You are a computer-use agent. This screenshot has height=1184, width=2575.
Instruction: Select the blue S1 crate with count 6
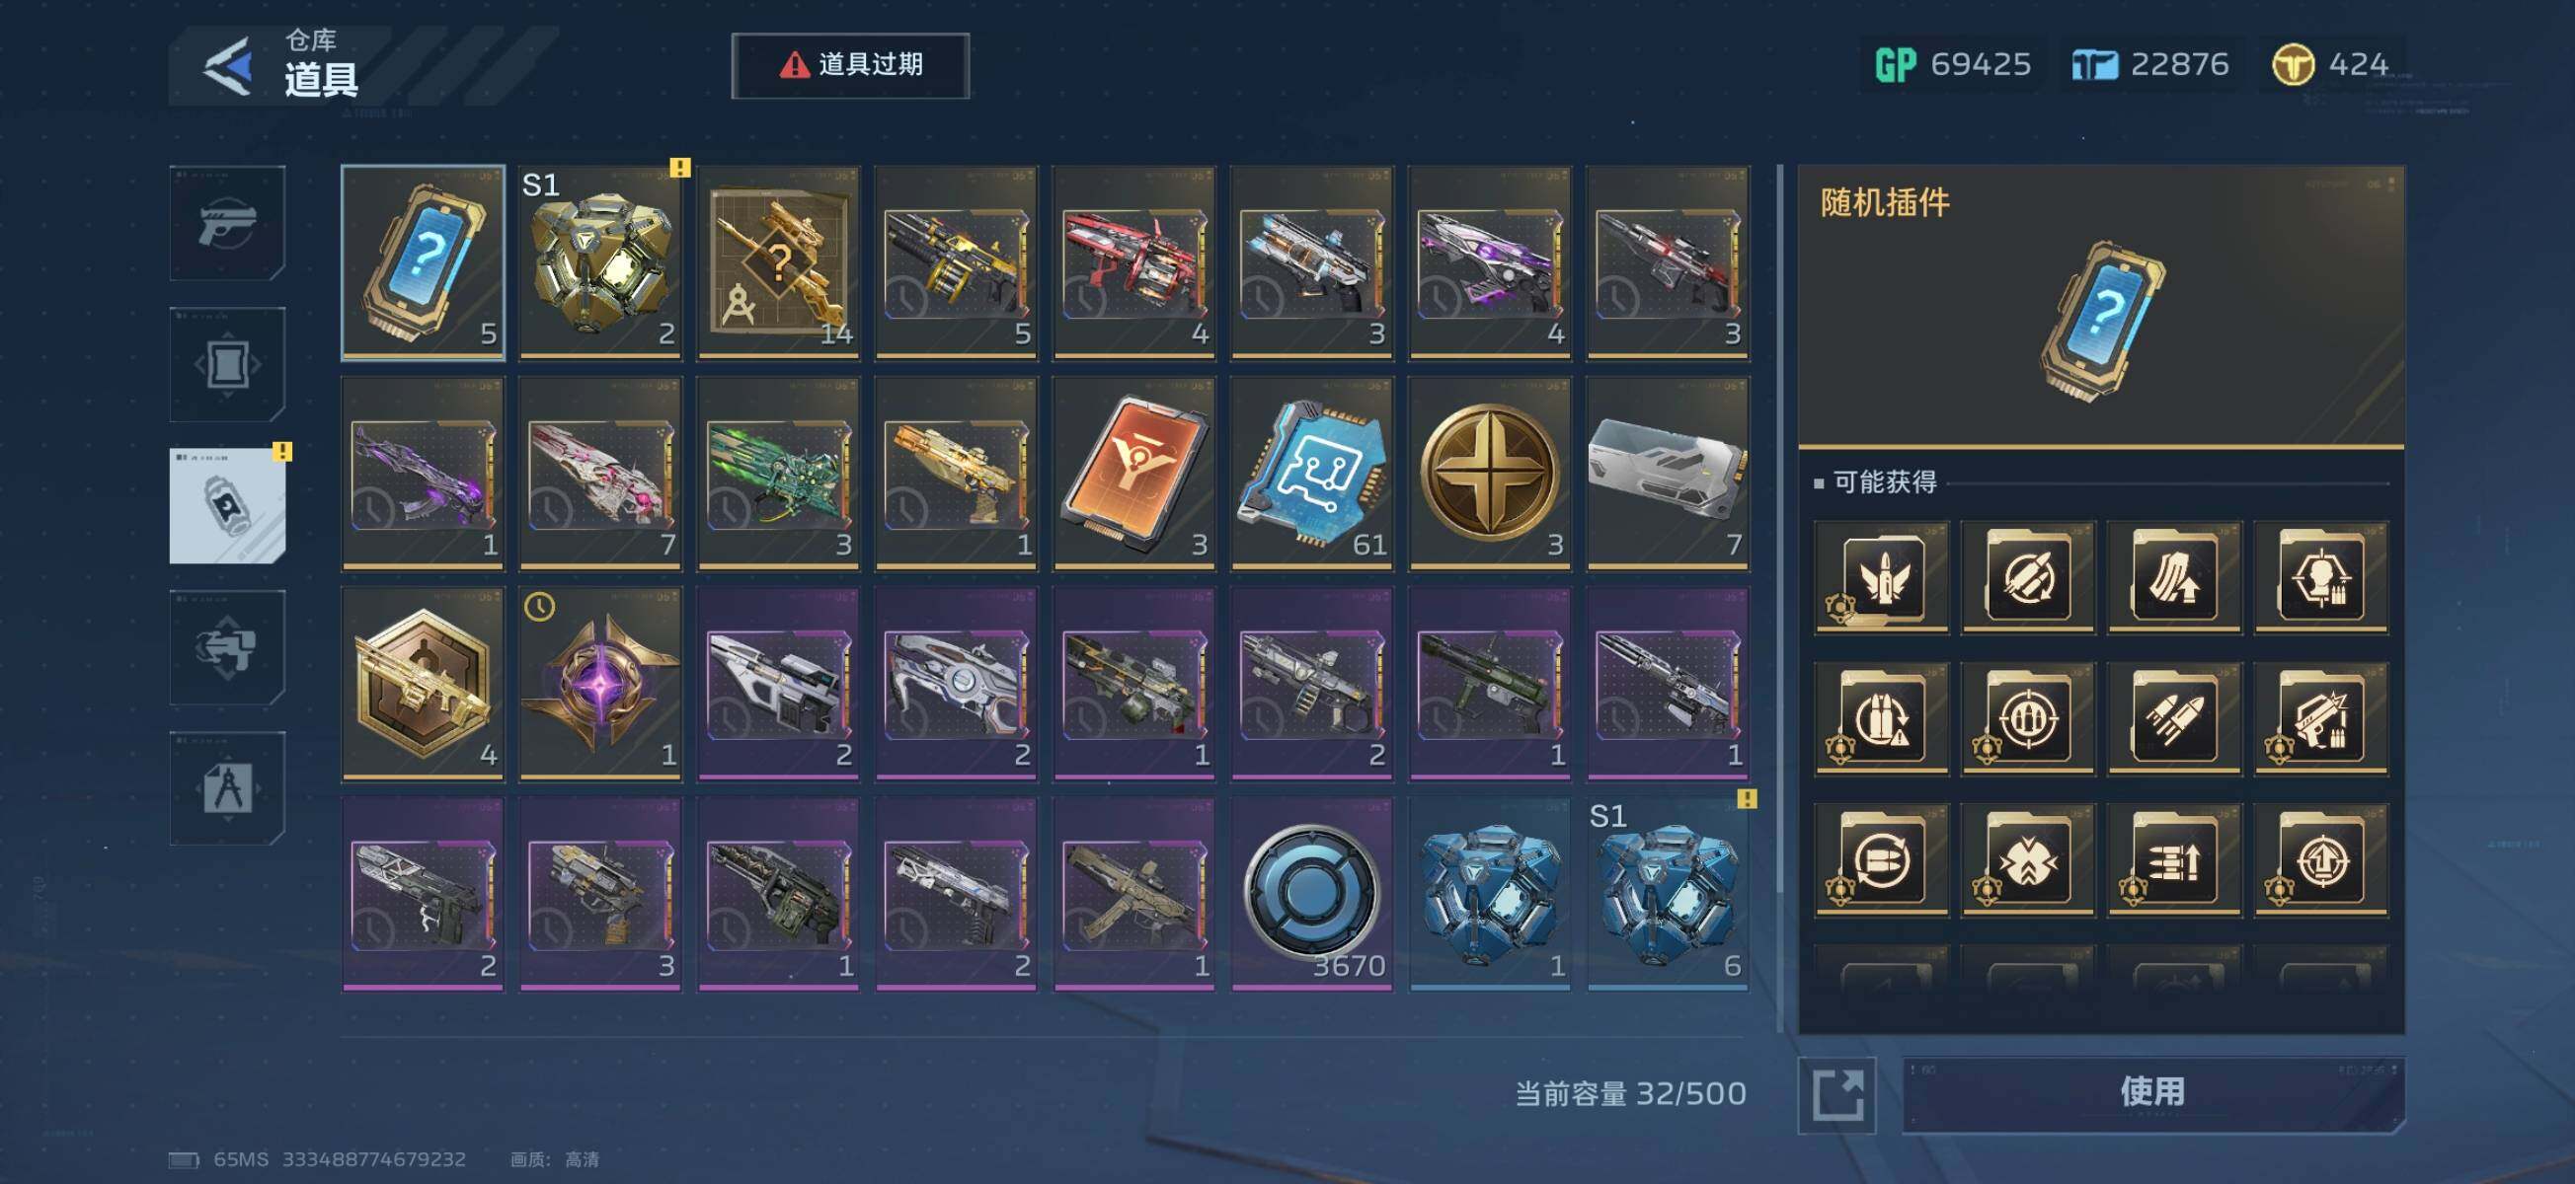[x=1669, y=893]
